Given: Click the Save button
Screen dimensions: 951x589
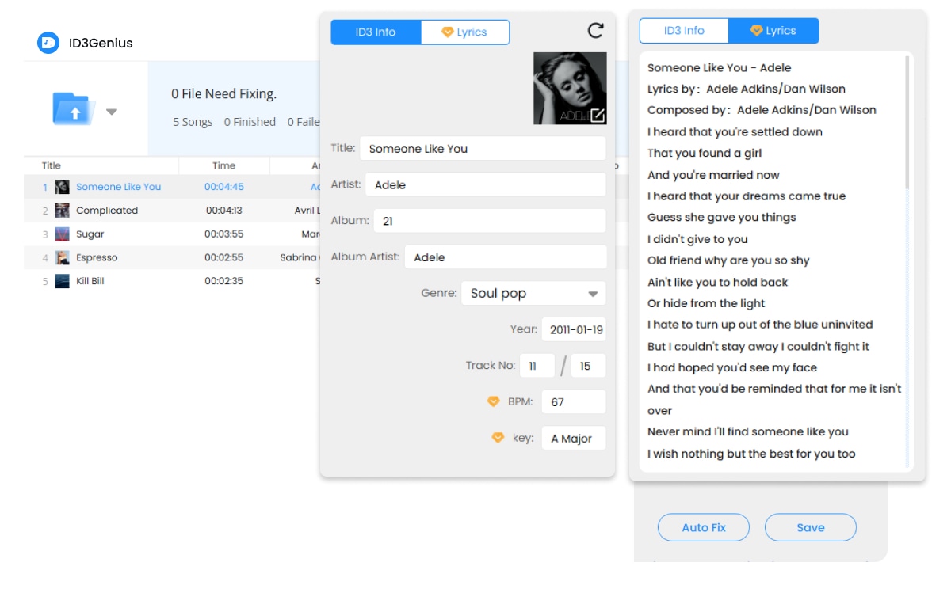Looking at the screenshot, I should (x=810, y=527).
